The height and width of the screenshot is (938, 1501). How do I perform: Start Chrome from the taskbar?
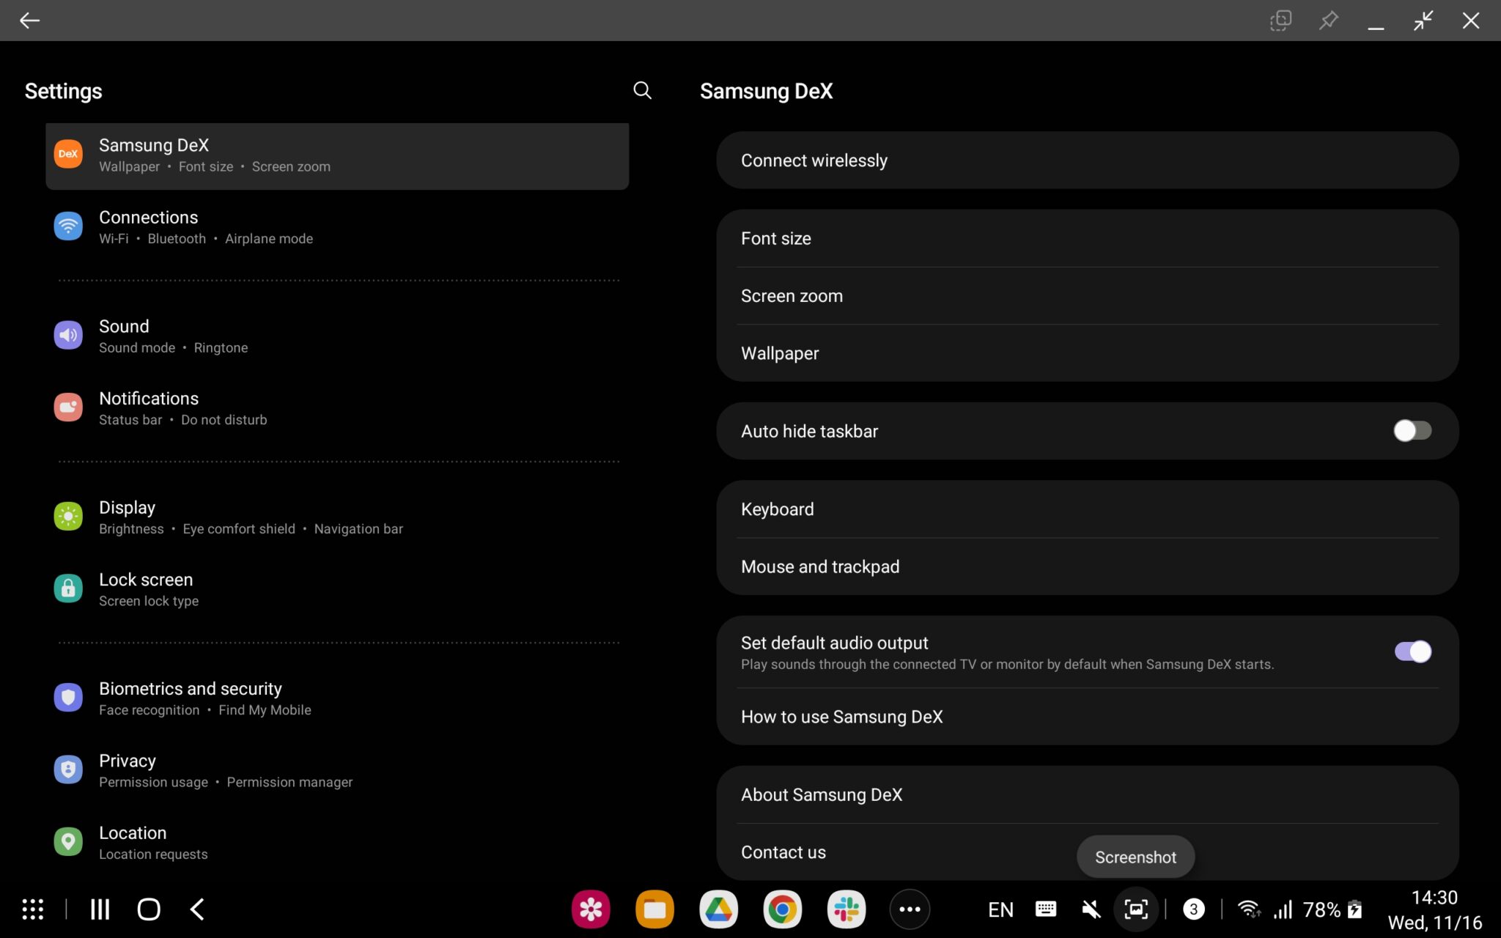(782, 909)
